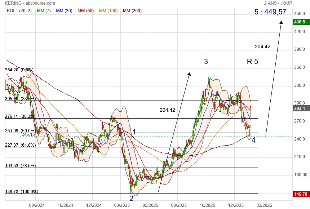Click the 10/2024 date axis label
This screenshot has height=209, width=310.
coord(65,205)
